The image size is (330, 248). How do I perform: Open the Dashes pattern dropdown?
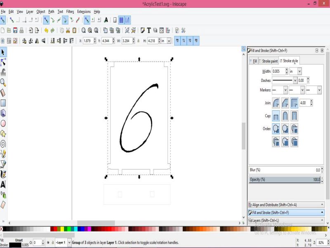pos(295,80)
